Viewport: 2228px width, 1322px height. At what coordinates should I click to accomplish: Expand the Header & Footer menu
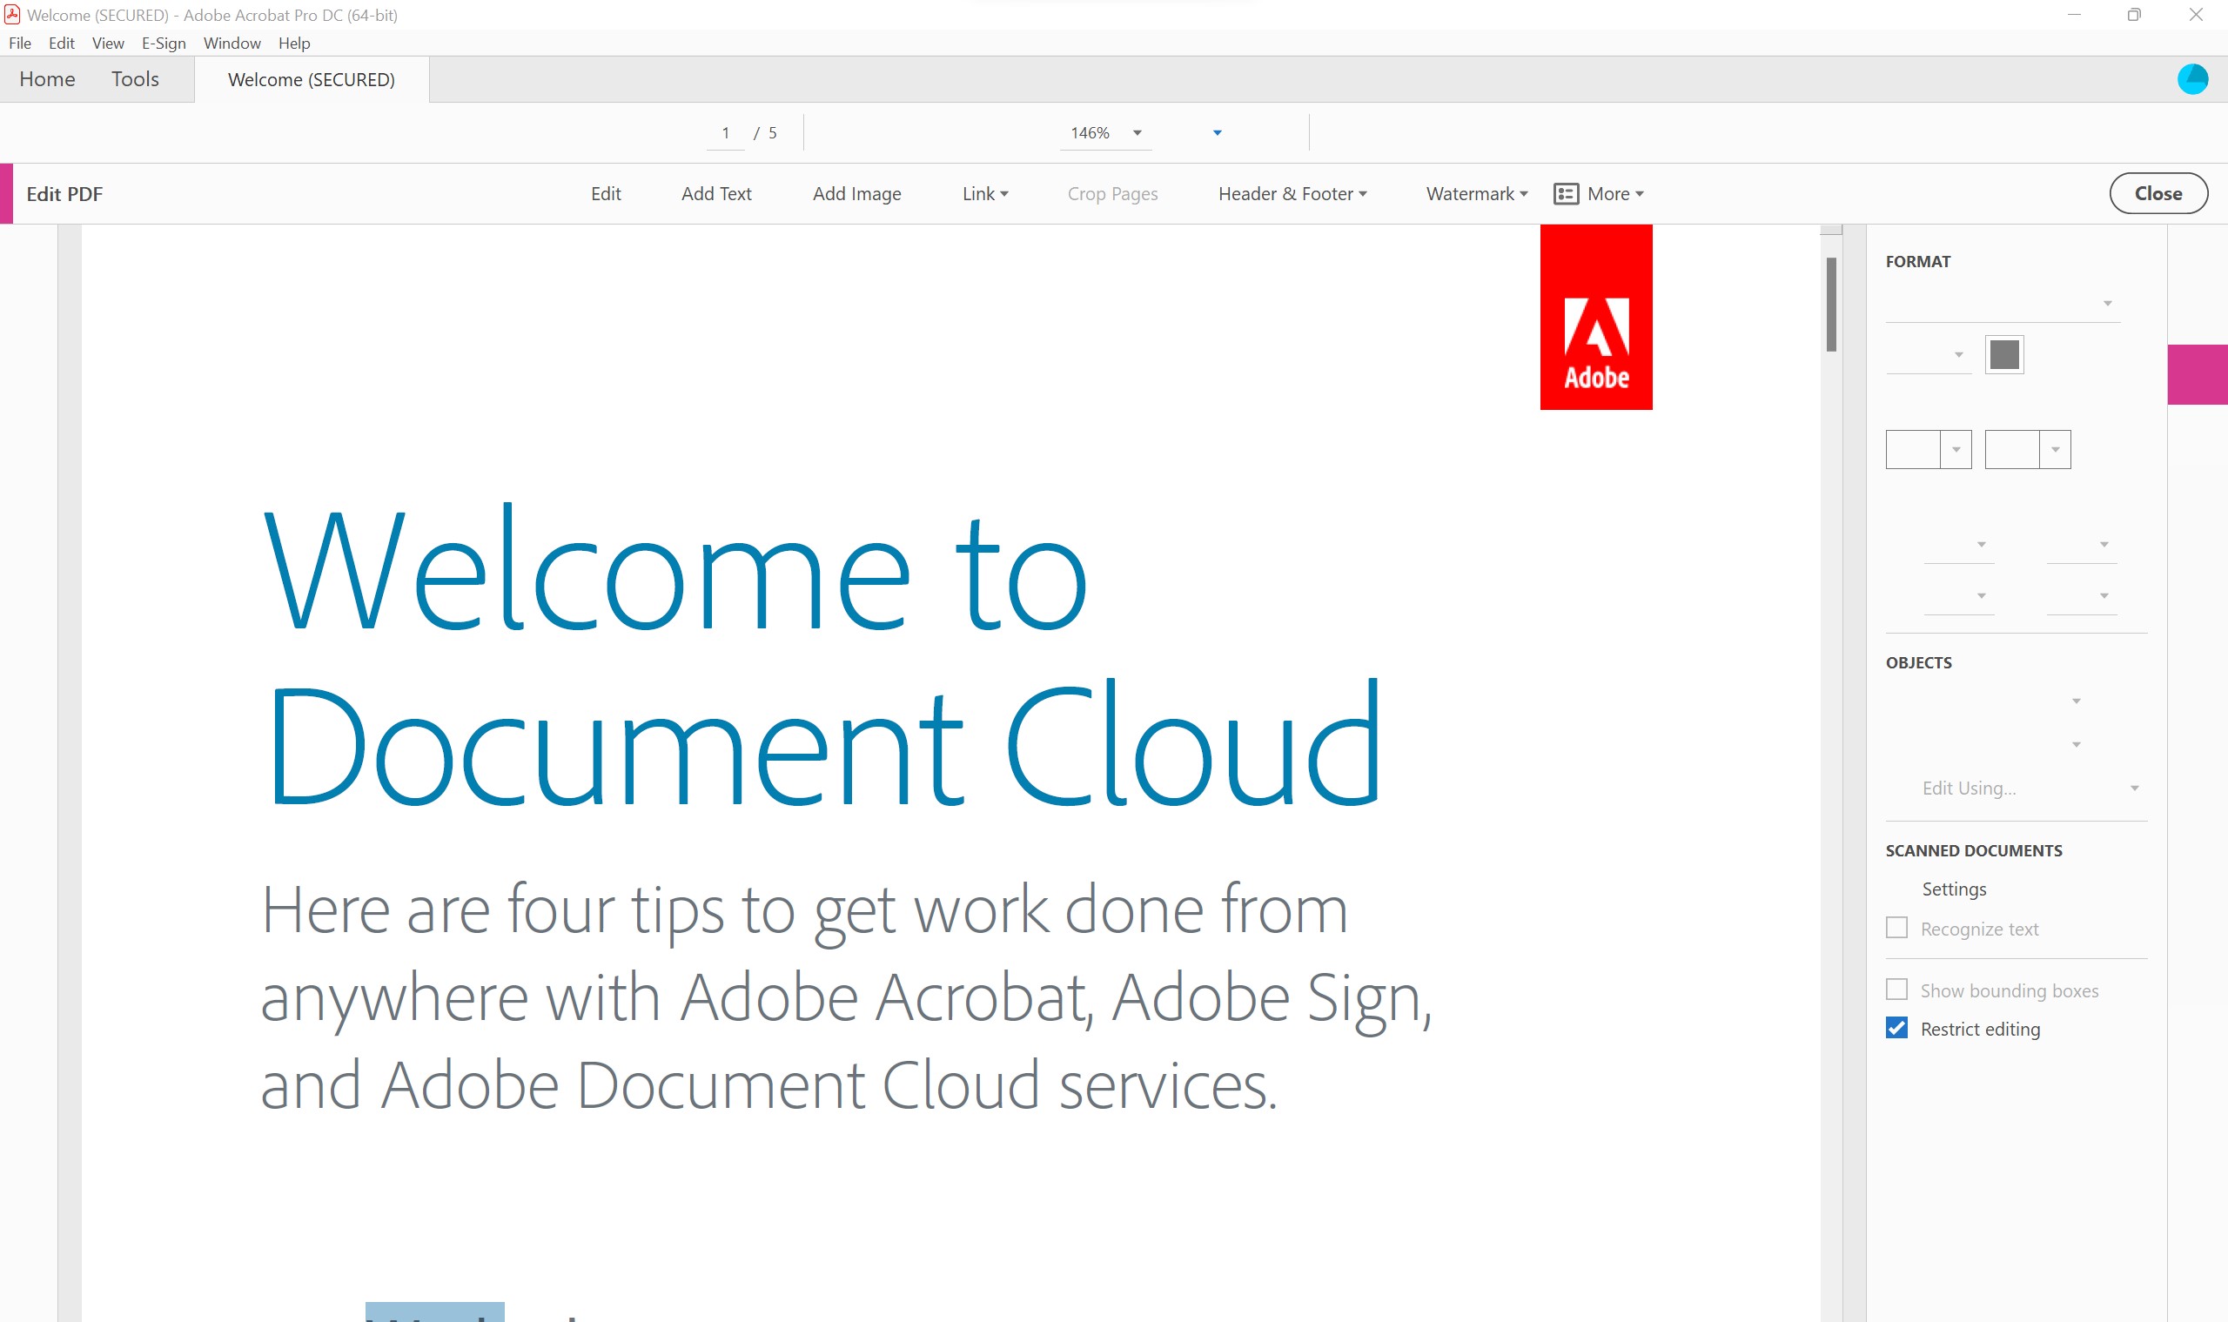tap(1292, 193)
